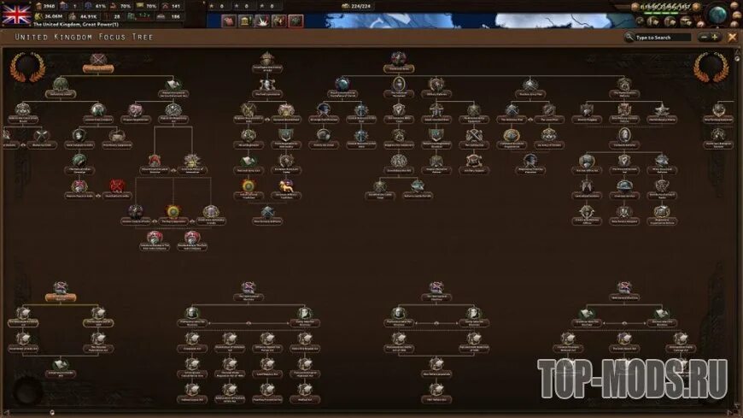The height and width of the screenshot is (418, 743).
Task: Decrease game speed beside the date
Action: (635, 6)
